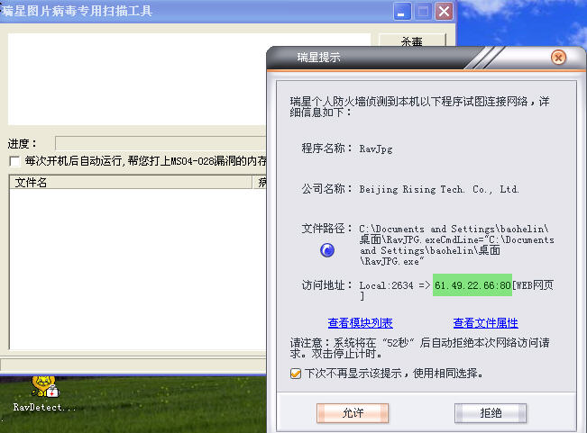Image resolution: width=587 pixels, height=433 pixels.
Task: Open the 查看模块列表 link
Action: 360,323
